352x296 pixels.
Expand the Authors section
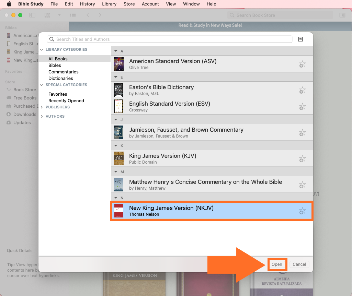click(x=42, y=116)
